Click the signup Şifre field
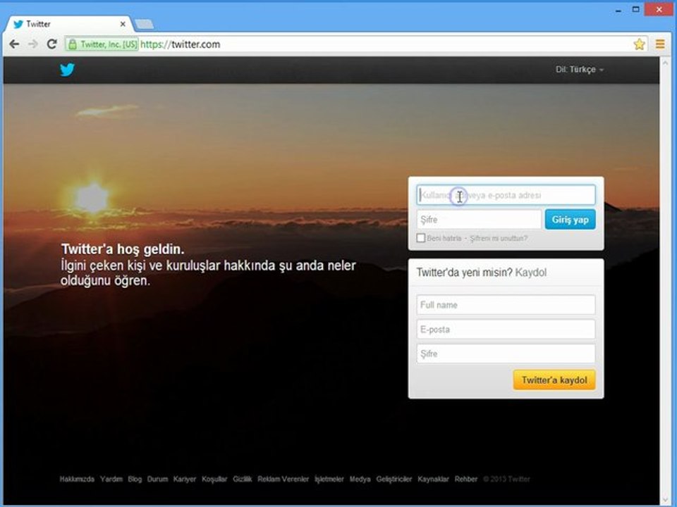677x507 pixels. point(506,354)
